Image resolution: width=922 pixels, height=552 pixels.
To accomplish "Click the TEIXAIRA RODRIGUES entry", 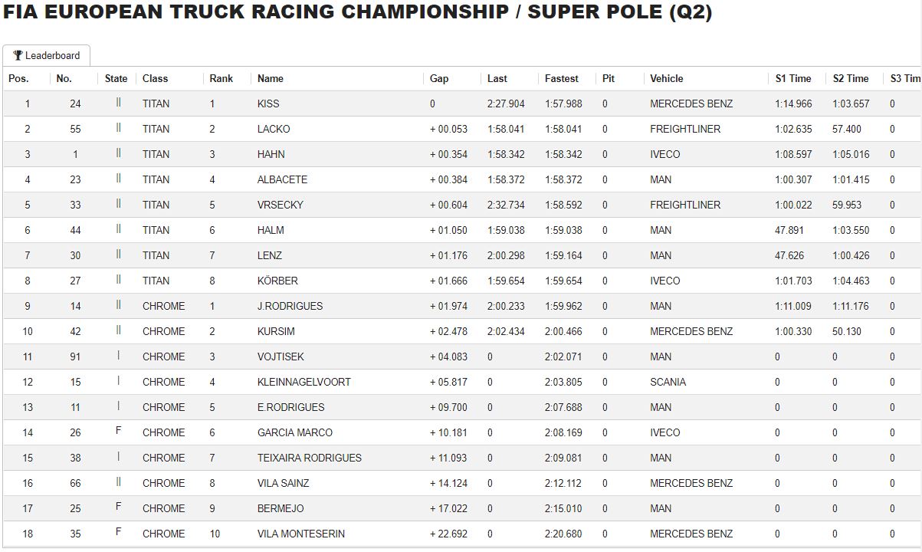I will click(x=310, y=458).
